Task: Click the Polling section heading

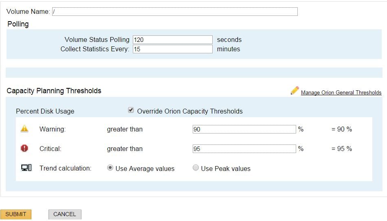Action: tap(18, 24)
